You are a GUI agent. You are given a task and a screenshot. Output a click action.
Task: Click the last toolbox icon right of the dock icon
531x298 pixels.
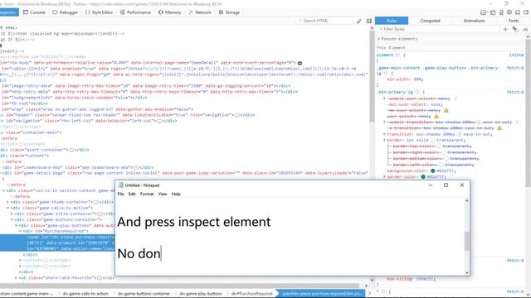click(x=526, y=12)
